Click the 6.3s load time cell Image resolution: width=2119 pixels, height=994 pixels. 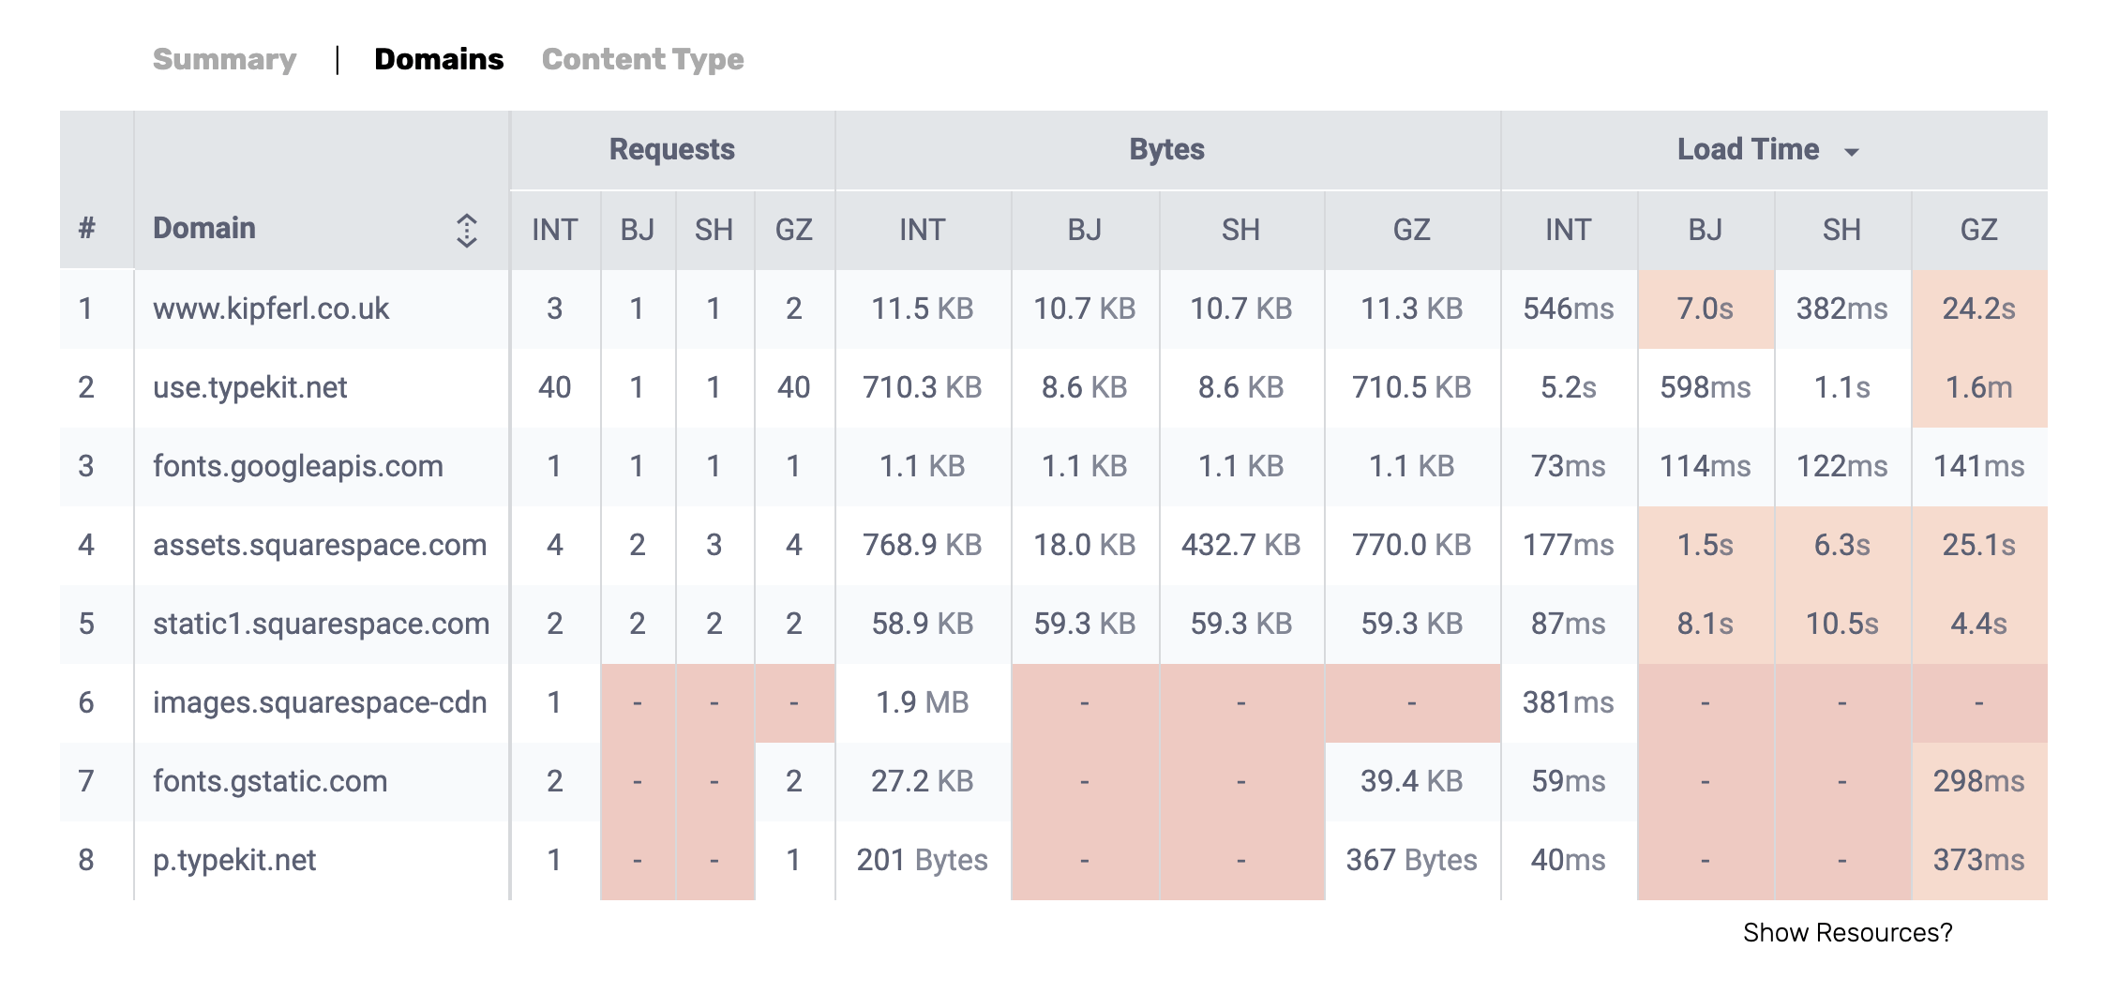click(x=1842, y=545)
